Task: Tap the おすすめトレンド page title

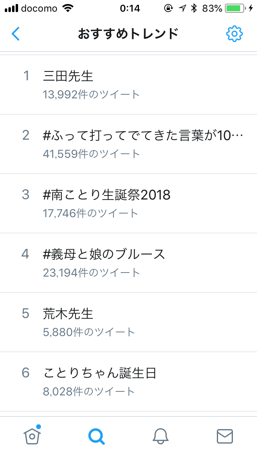Action: pyautogui.click(x=128, y=34)
